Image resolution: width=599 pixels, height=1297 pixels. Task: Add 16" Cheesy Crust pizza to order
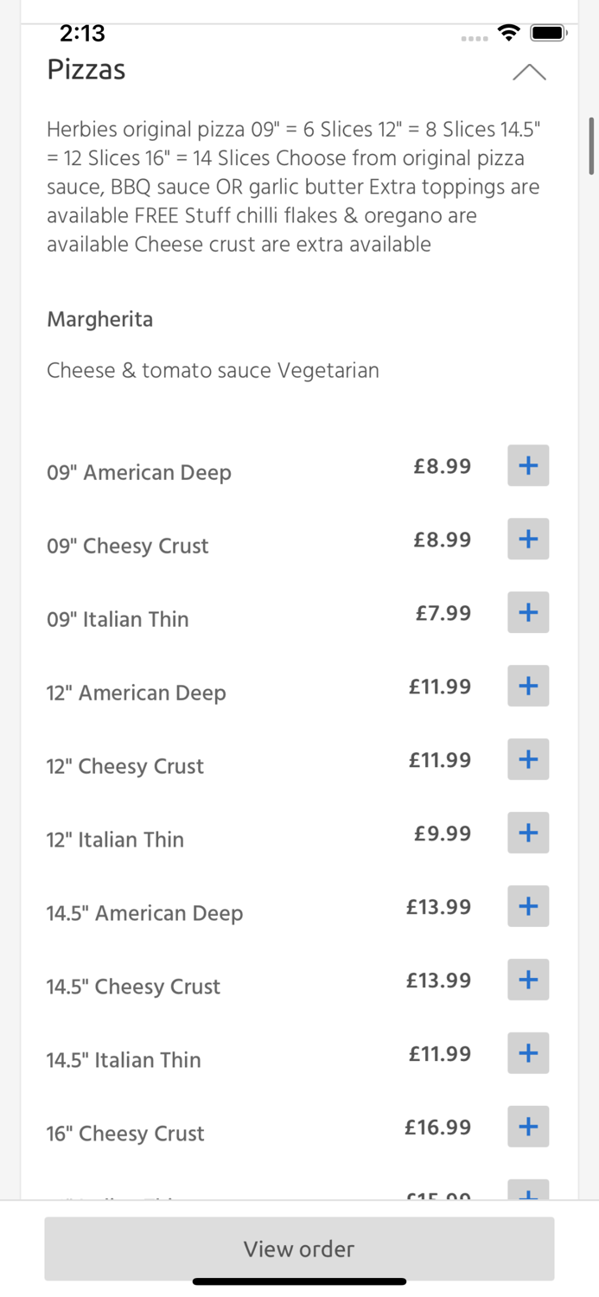(x=528, y=1127)
